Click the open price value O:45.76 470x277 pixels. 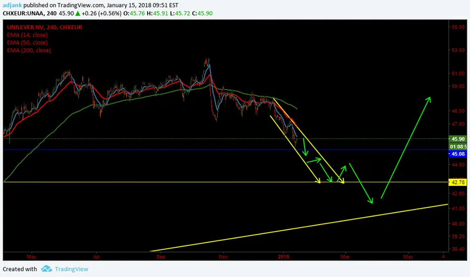coord(134,14)
